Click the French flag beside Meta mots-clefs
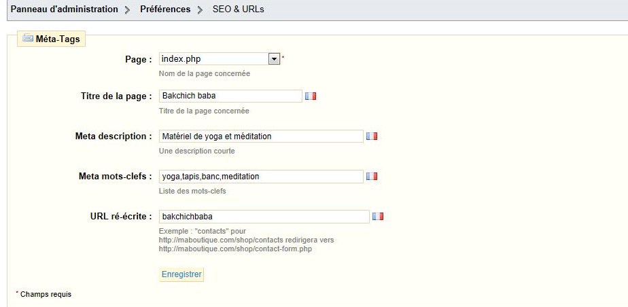This screenshot has height=307, width=628. point(372,176)
